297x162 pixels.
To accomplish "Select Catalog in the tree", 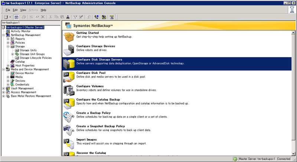I will tap(20, 62).
